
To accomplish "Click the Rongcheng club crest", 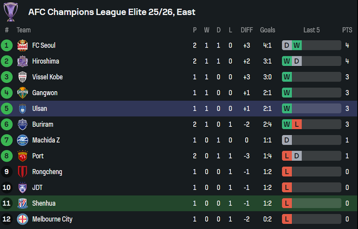I will 22,172.
